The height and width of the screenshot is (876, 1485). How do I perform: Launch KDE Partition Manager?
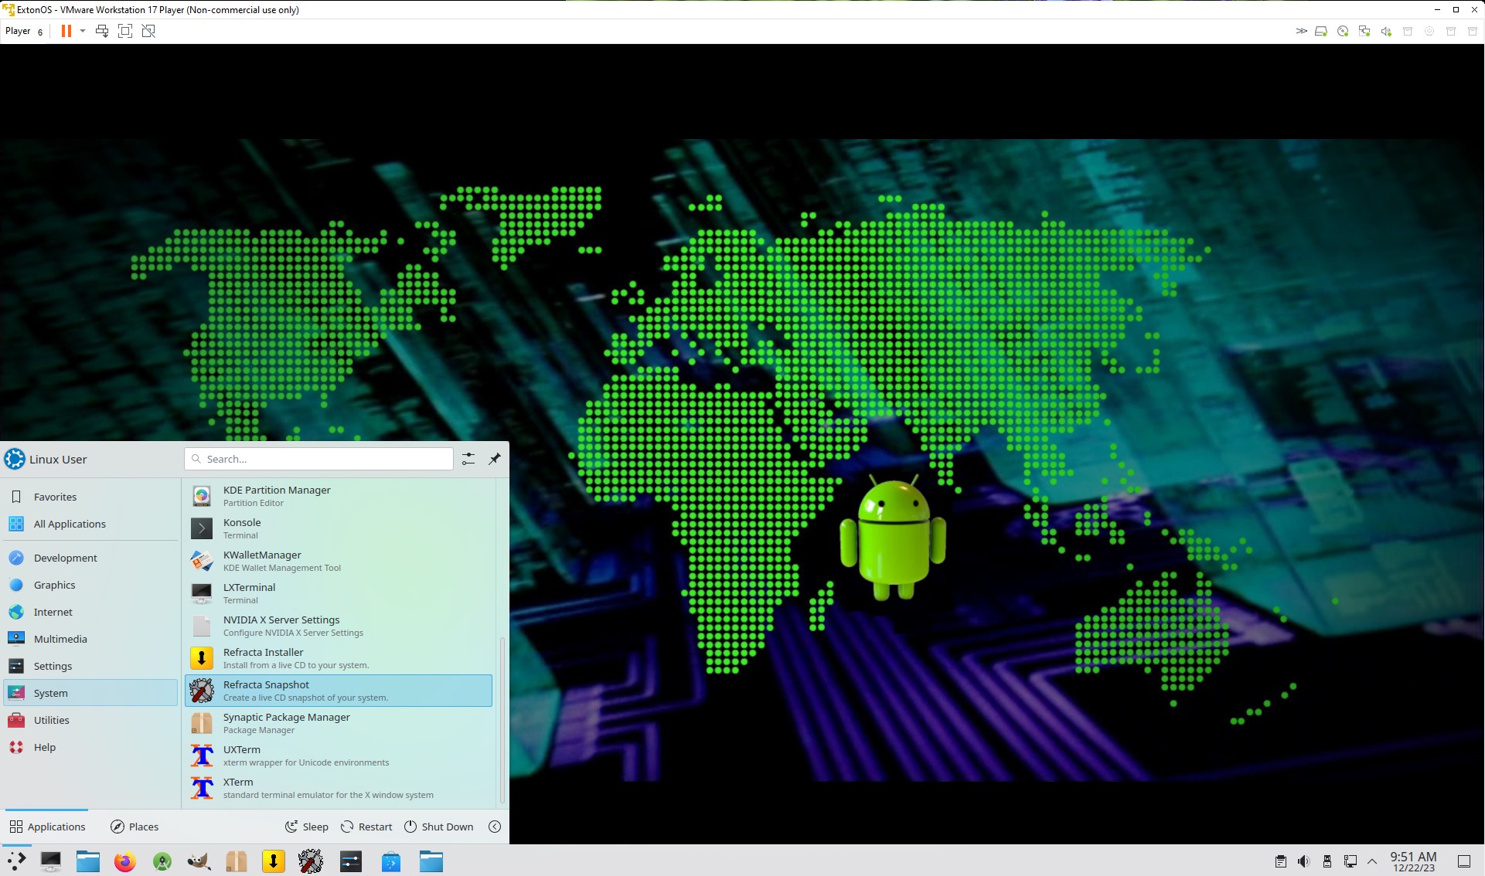coord(339,496)
